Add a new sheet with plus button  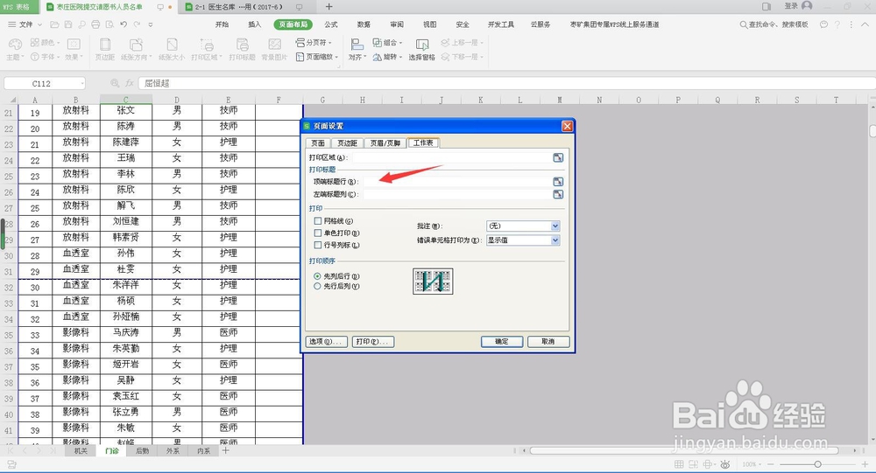point(226,450)
